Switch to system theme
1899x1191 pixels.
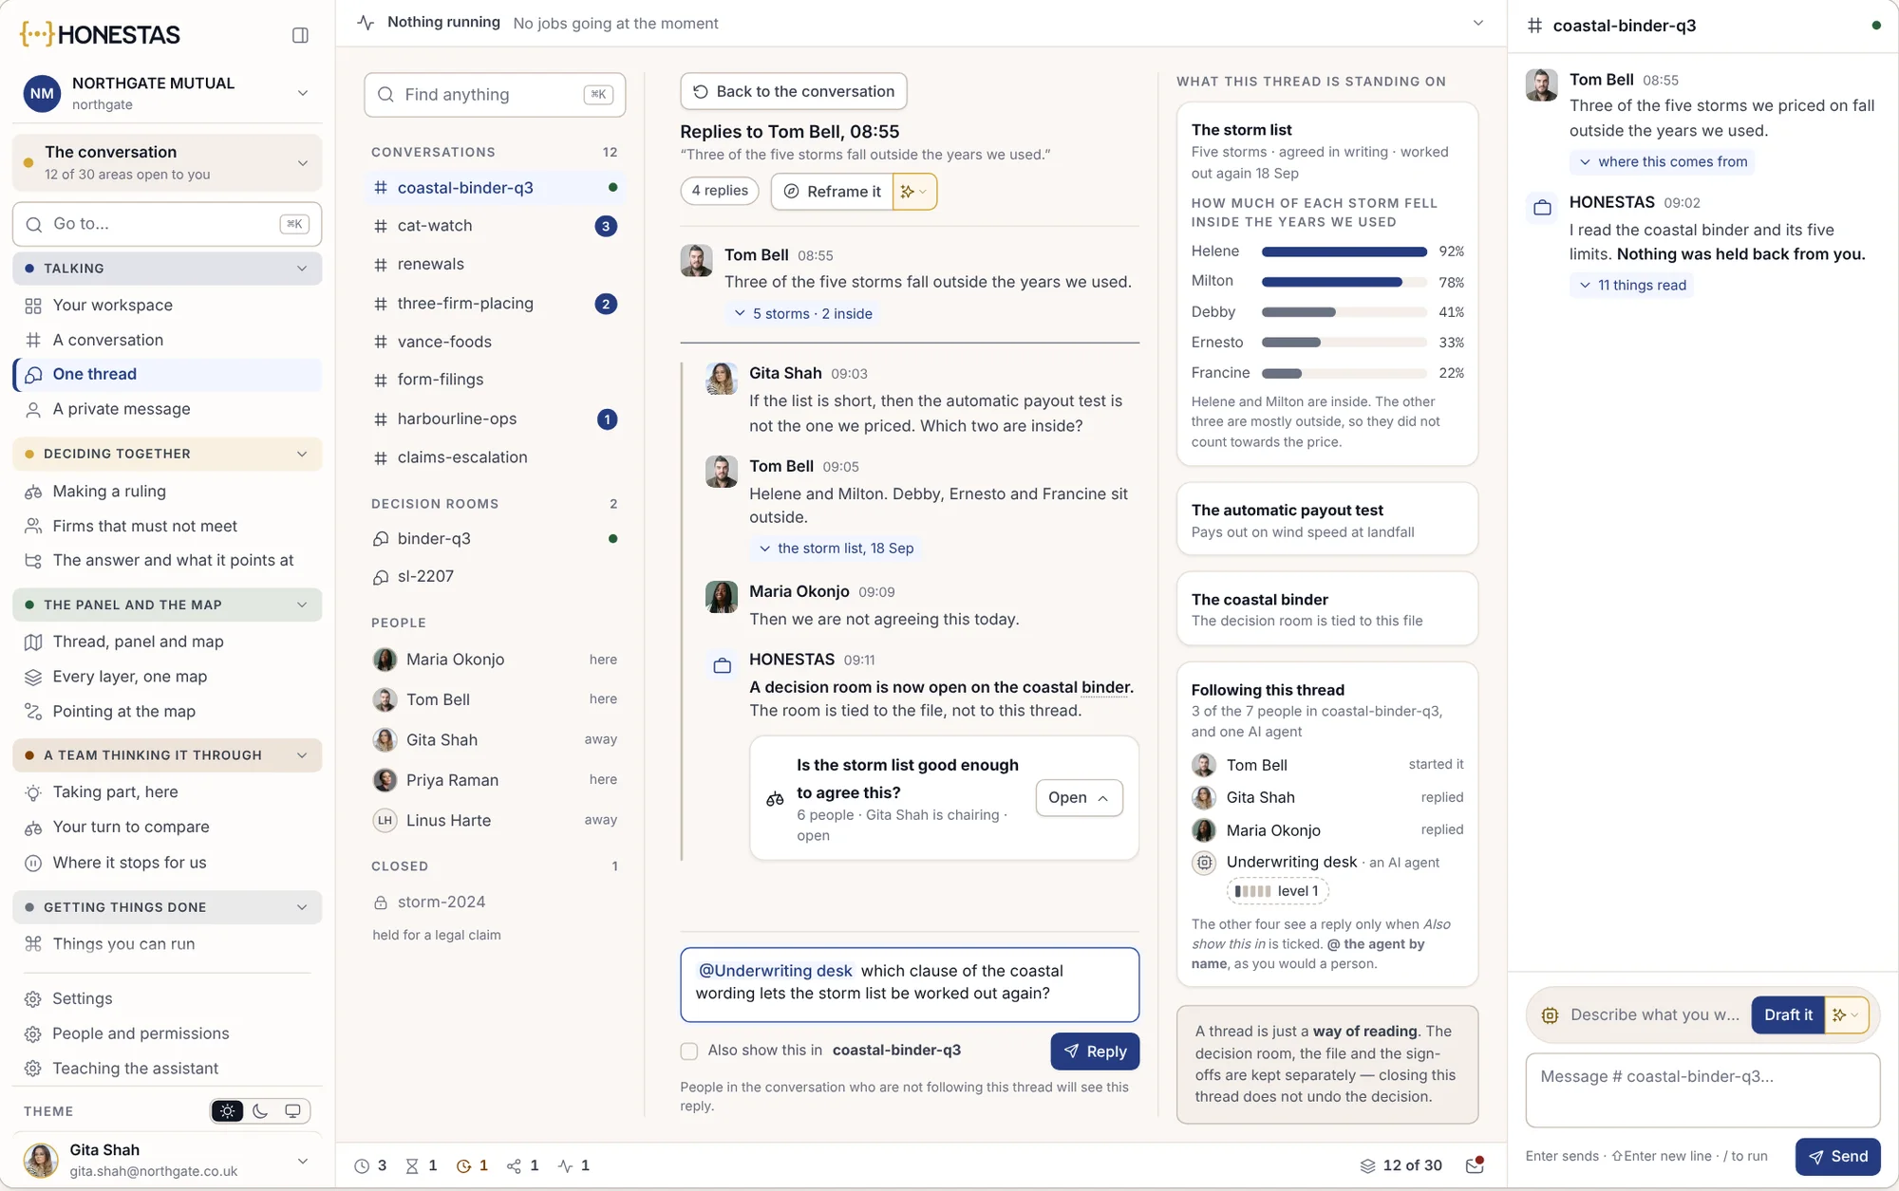[x=292, y=1110]
